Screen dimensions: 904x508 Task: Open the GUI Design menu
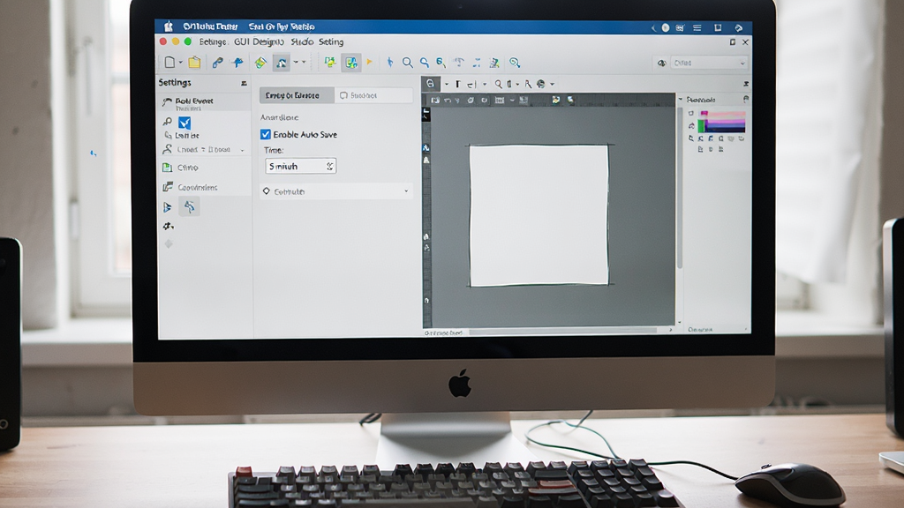coord(259,42)
